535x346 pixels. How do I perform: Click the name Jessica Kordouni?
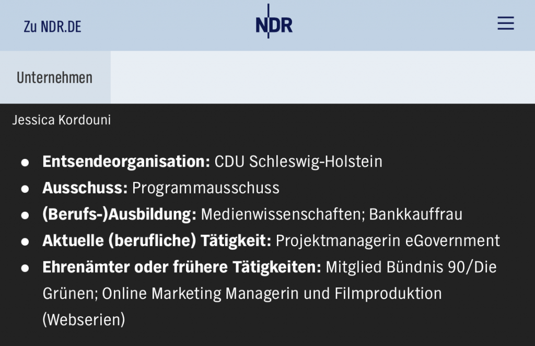61,120
